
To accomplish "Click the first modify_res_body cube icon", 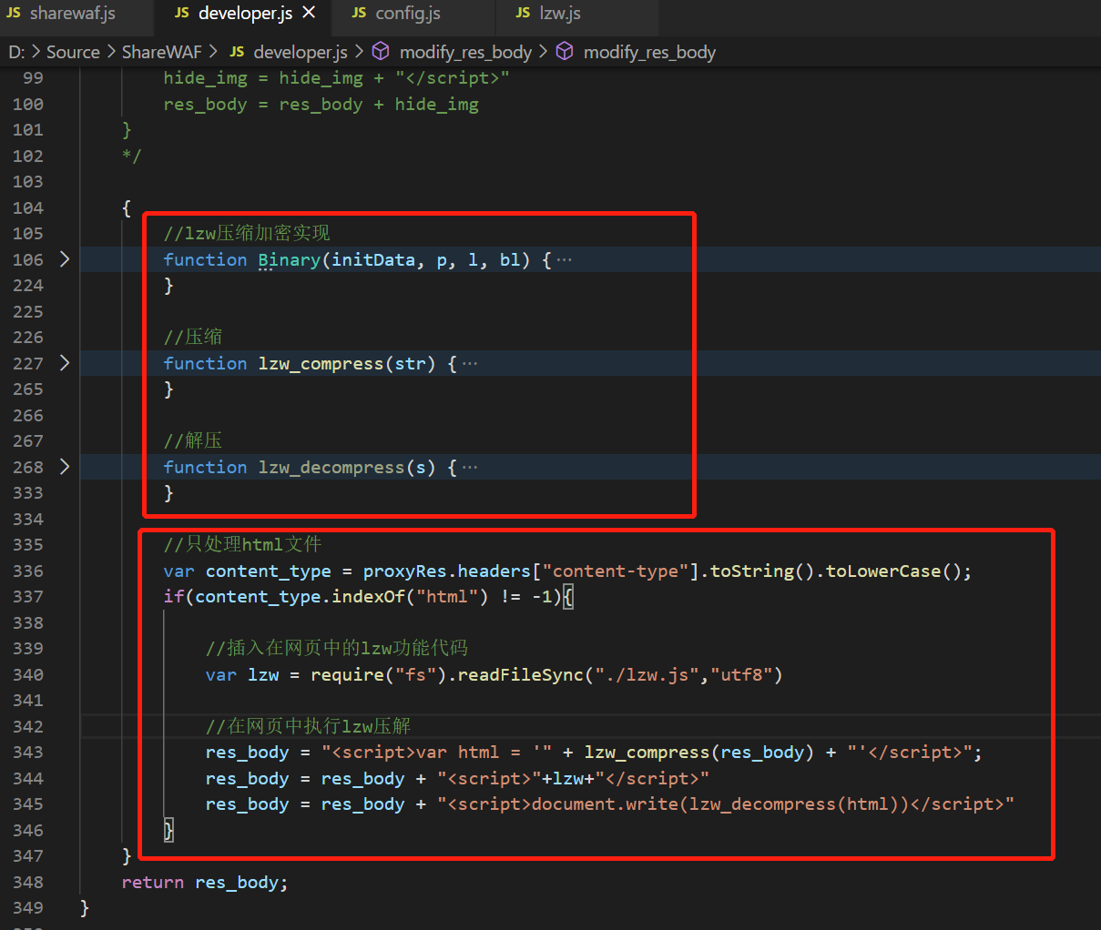I will [x=381, y=52].
